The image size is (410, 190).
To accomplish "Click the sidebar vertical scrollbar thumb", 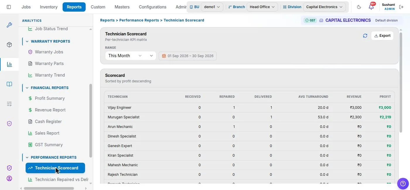I will click(x=90, y=121).
